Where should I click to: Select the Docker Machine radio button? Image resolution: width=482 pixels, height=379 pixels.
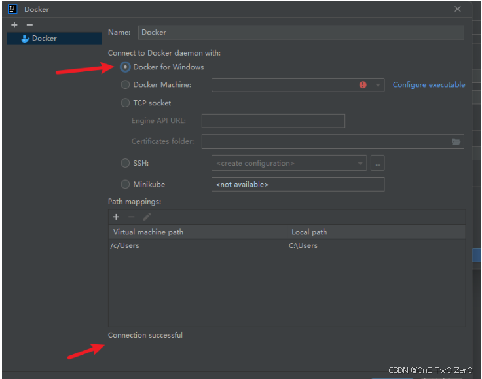125,85
